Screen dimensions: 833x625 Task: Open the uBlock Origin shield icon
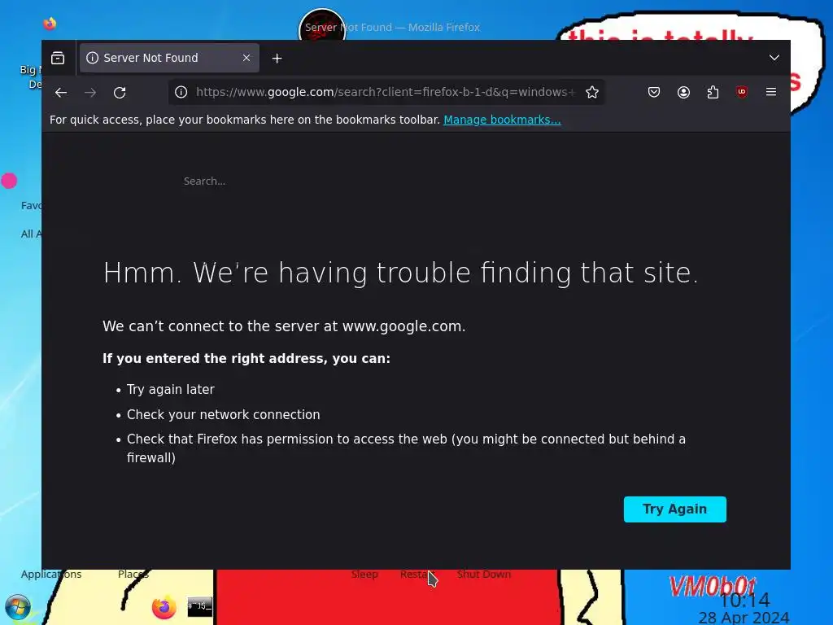pyautogui.click(x=742, y=92)
